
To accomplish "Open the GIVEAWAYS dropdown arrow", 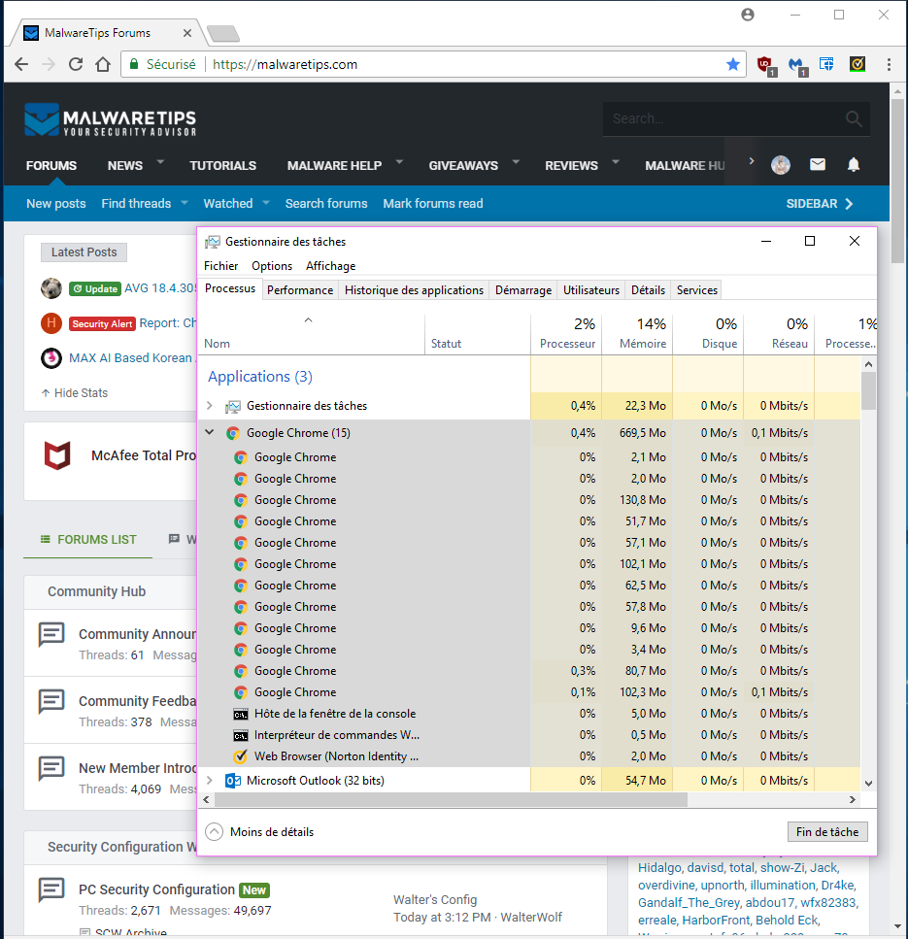I will 516,162.
